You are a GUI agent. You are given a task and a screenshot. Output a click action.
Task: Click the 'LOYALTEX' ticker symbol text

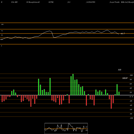tap(91, 2)
